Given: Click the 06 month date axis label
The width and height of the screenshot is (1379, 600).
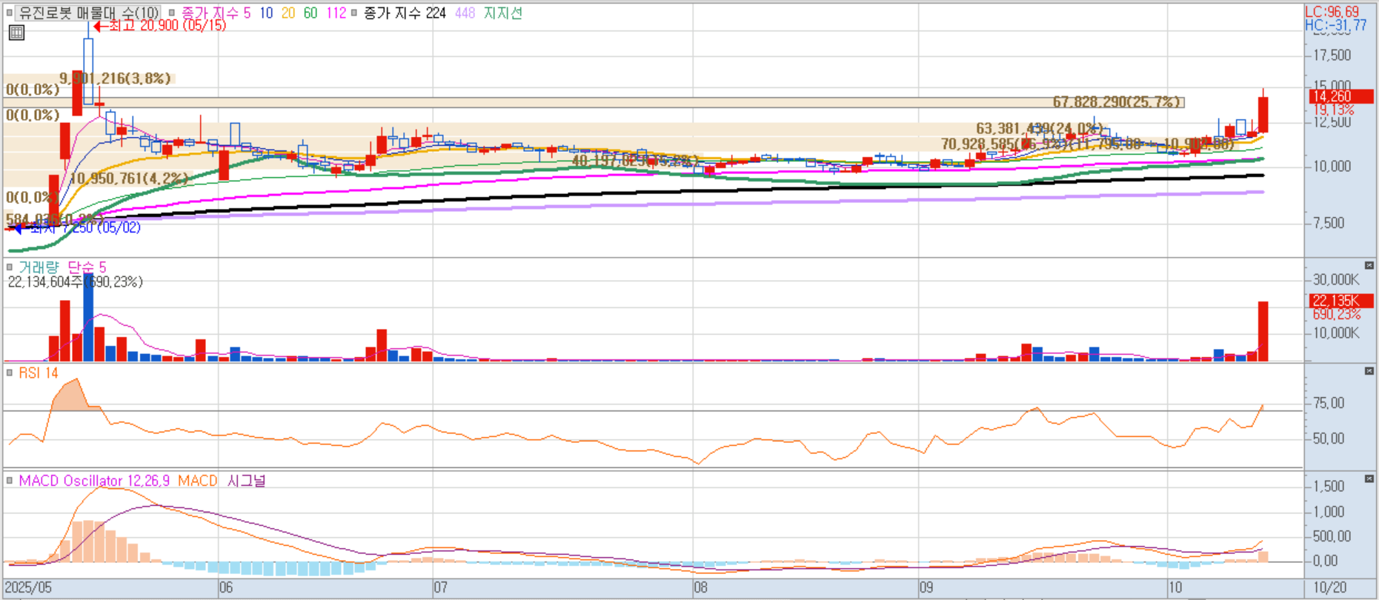Looking at the screenshot, I should (226, 587).
